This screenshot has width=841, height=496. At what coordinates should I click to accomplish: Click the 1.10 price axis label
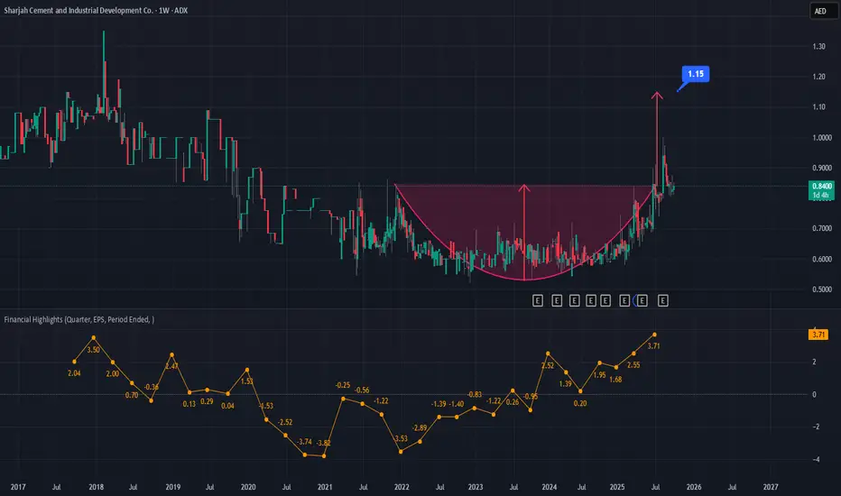click(819, 106)
